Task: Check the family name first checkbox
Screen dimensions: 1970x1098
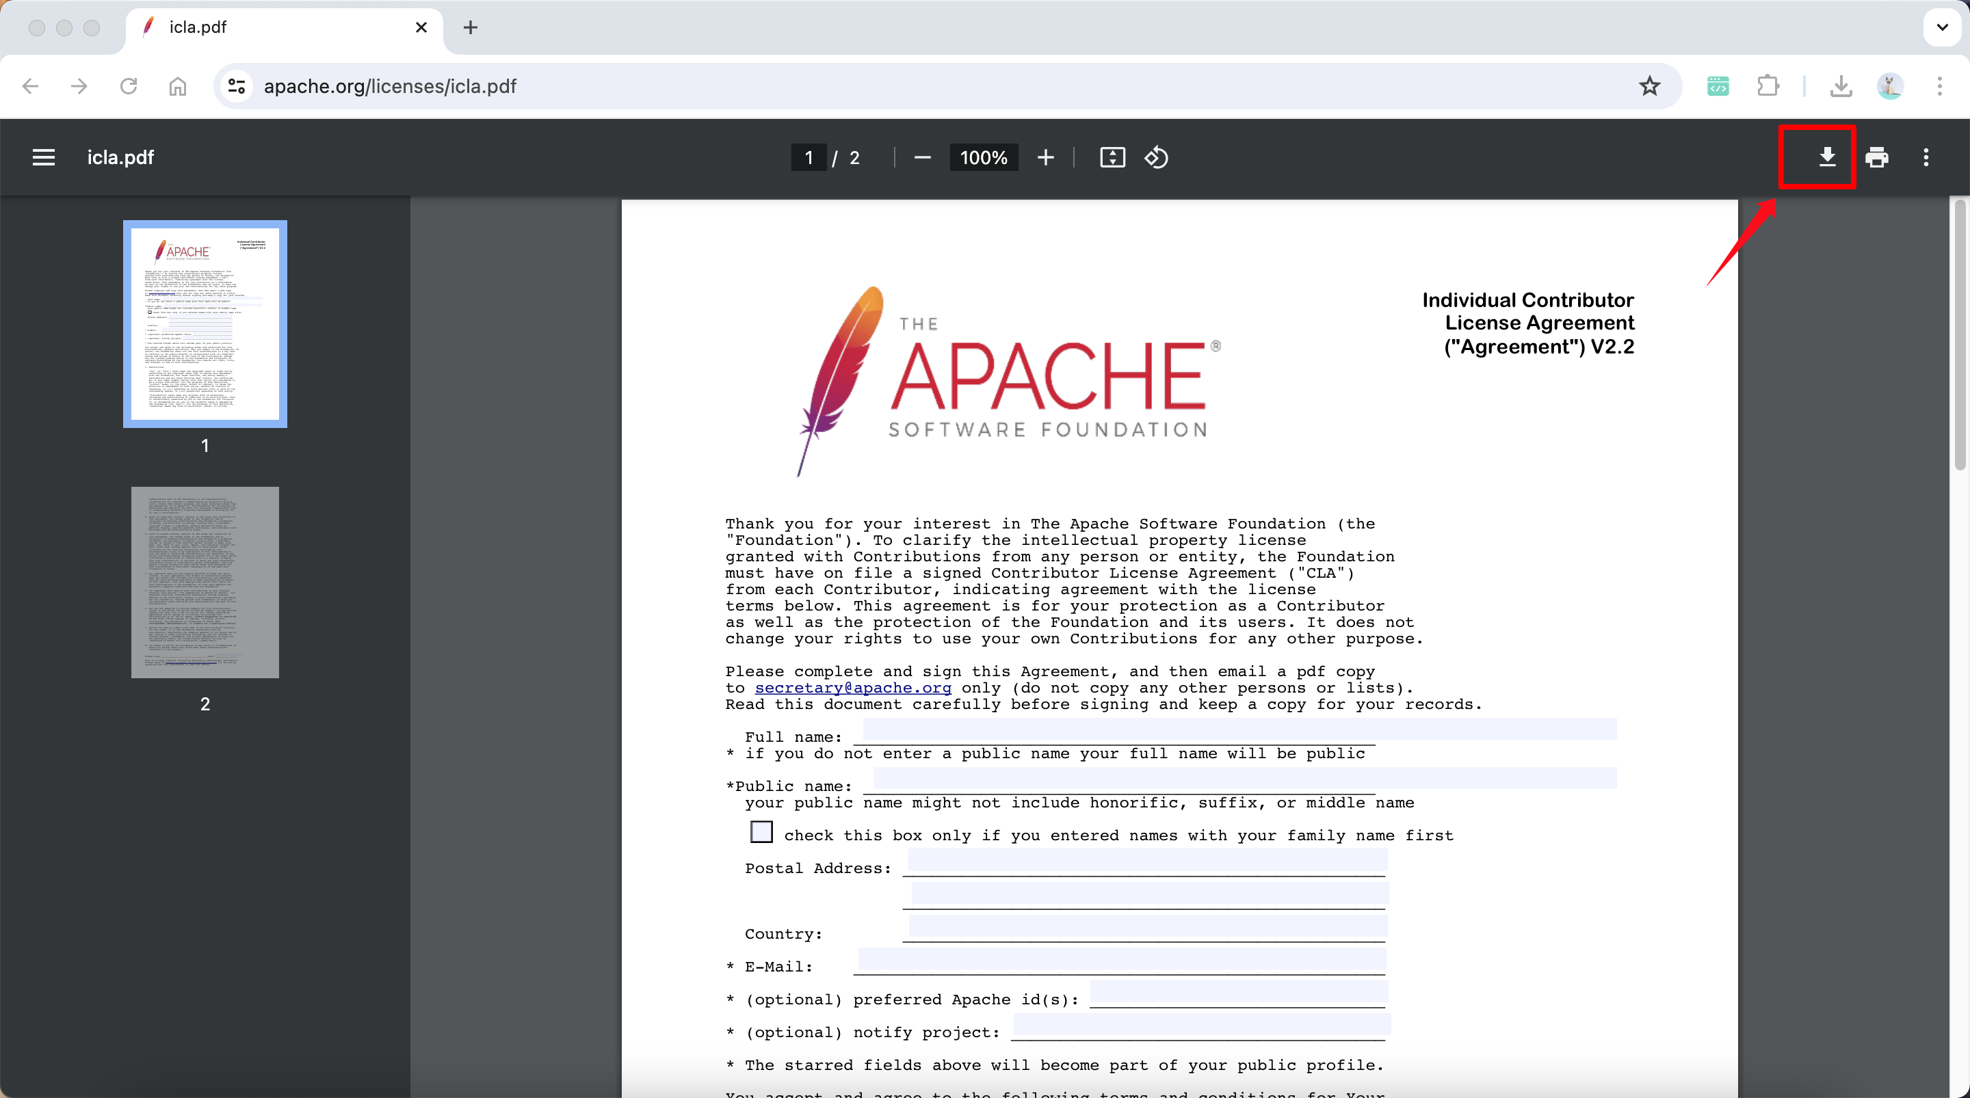Action: click(x=761, y=832)
